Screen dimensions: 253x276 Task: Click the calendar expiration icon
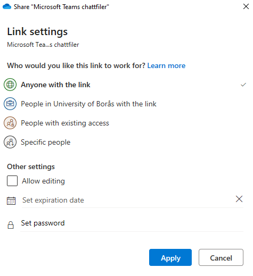tap(11, 200)
